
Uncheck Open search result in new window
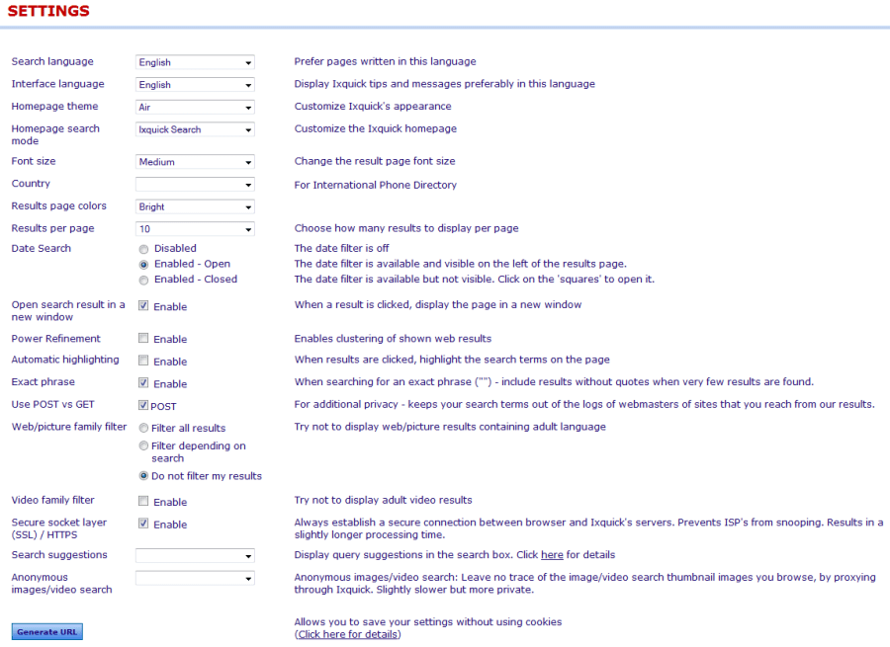(x=143, y=305)
